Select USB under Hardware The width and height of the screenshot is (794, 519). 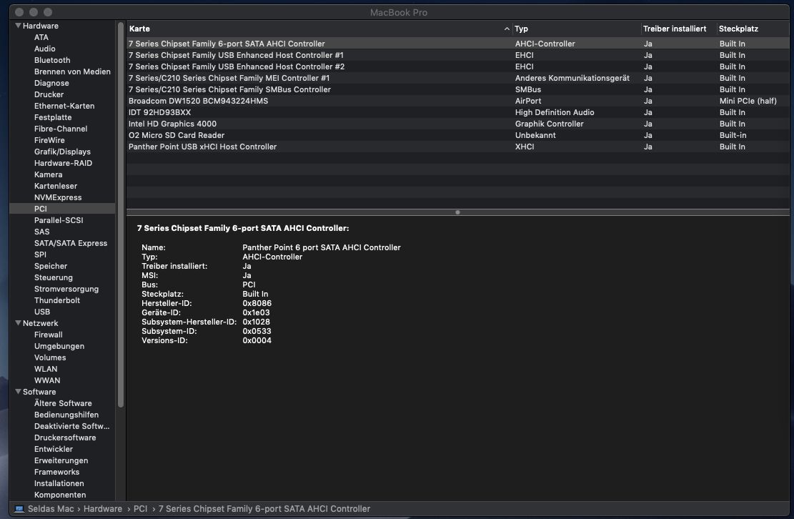tap(42, 312)
